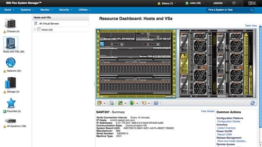Open Configuration Details link

(x=228, y=122)
